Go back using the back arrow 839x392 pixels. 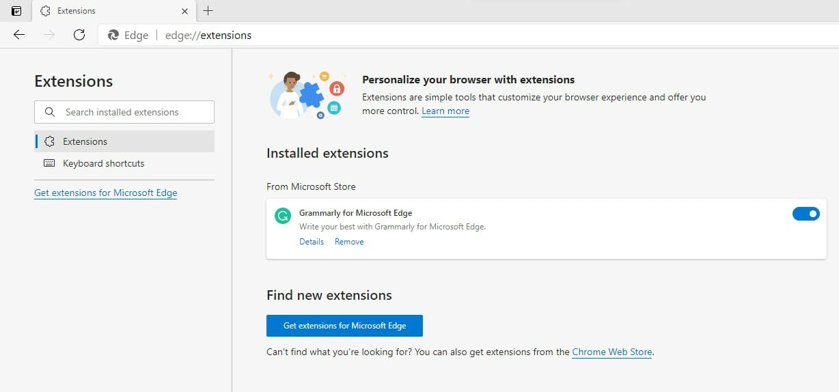click(19, 35)
